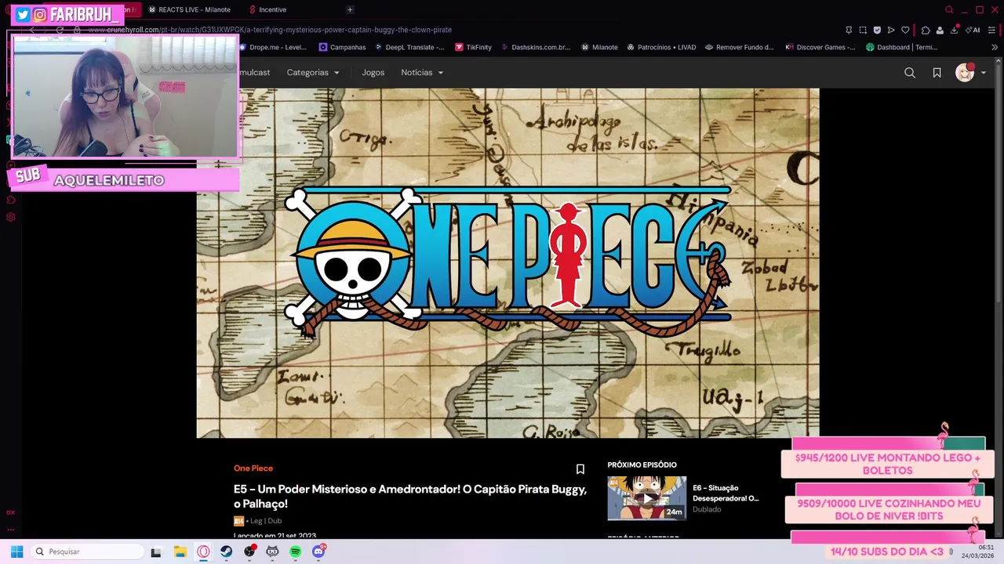Open the sidebar settings gear icon
This screenshot has width=1004, height=564.
coord(11,217)
